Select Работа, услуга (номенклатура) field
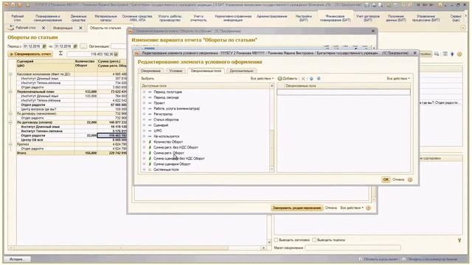Screen dimensions: 472x265 [x=176, y=108]
